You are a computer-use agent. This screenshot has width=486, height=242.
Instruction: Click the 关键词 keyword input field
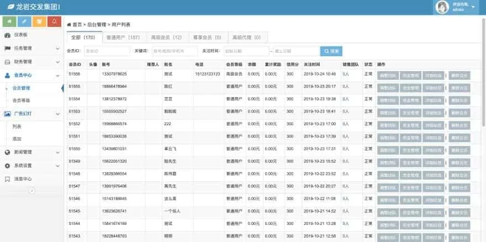click(175, 51)
